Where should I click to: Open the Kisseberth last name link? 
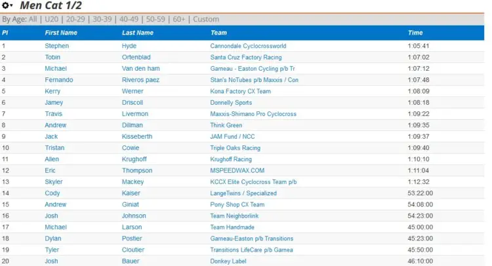click(x=137, y=136)
